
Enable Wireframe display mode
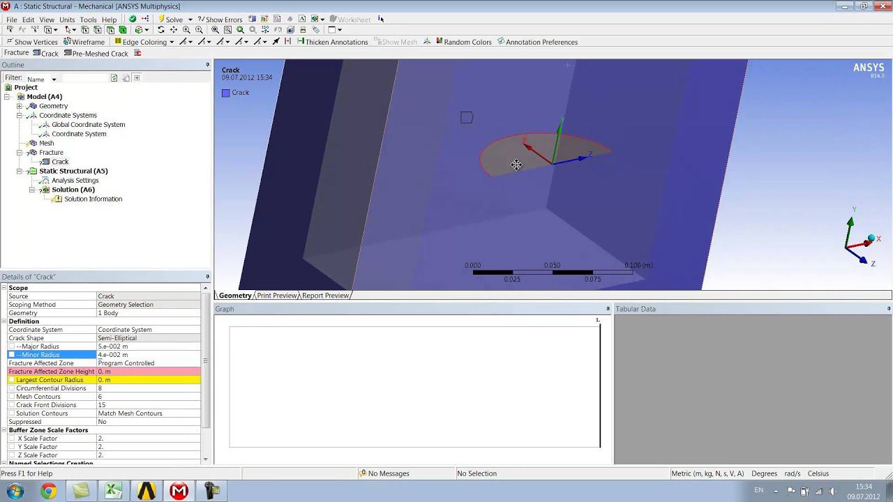tap(84, 42)
